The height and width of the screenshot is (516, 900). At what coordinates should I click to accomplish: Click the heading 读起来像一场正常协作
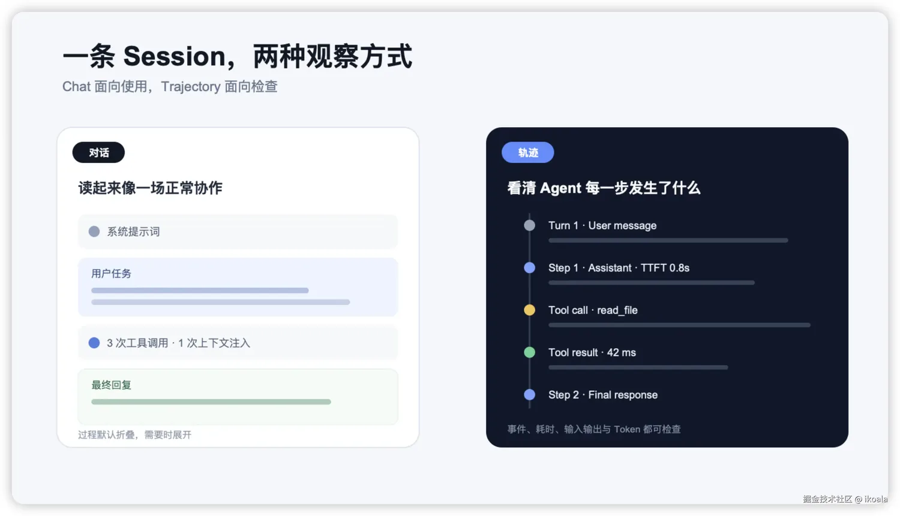[150, 188]
